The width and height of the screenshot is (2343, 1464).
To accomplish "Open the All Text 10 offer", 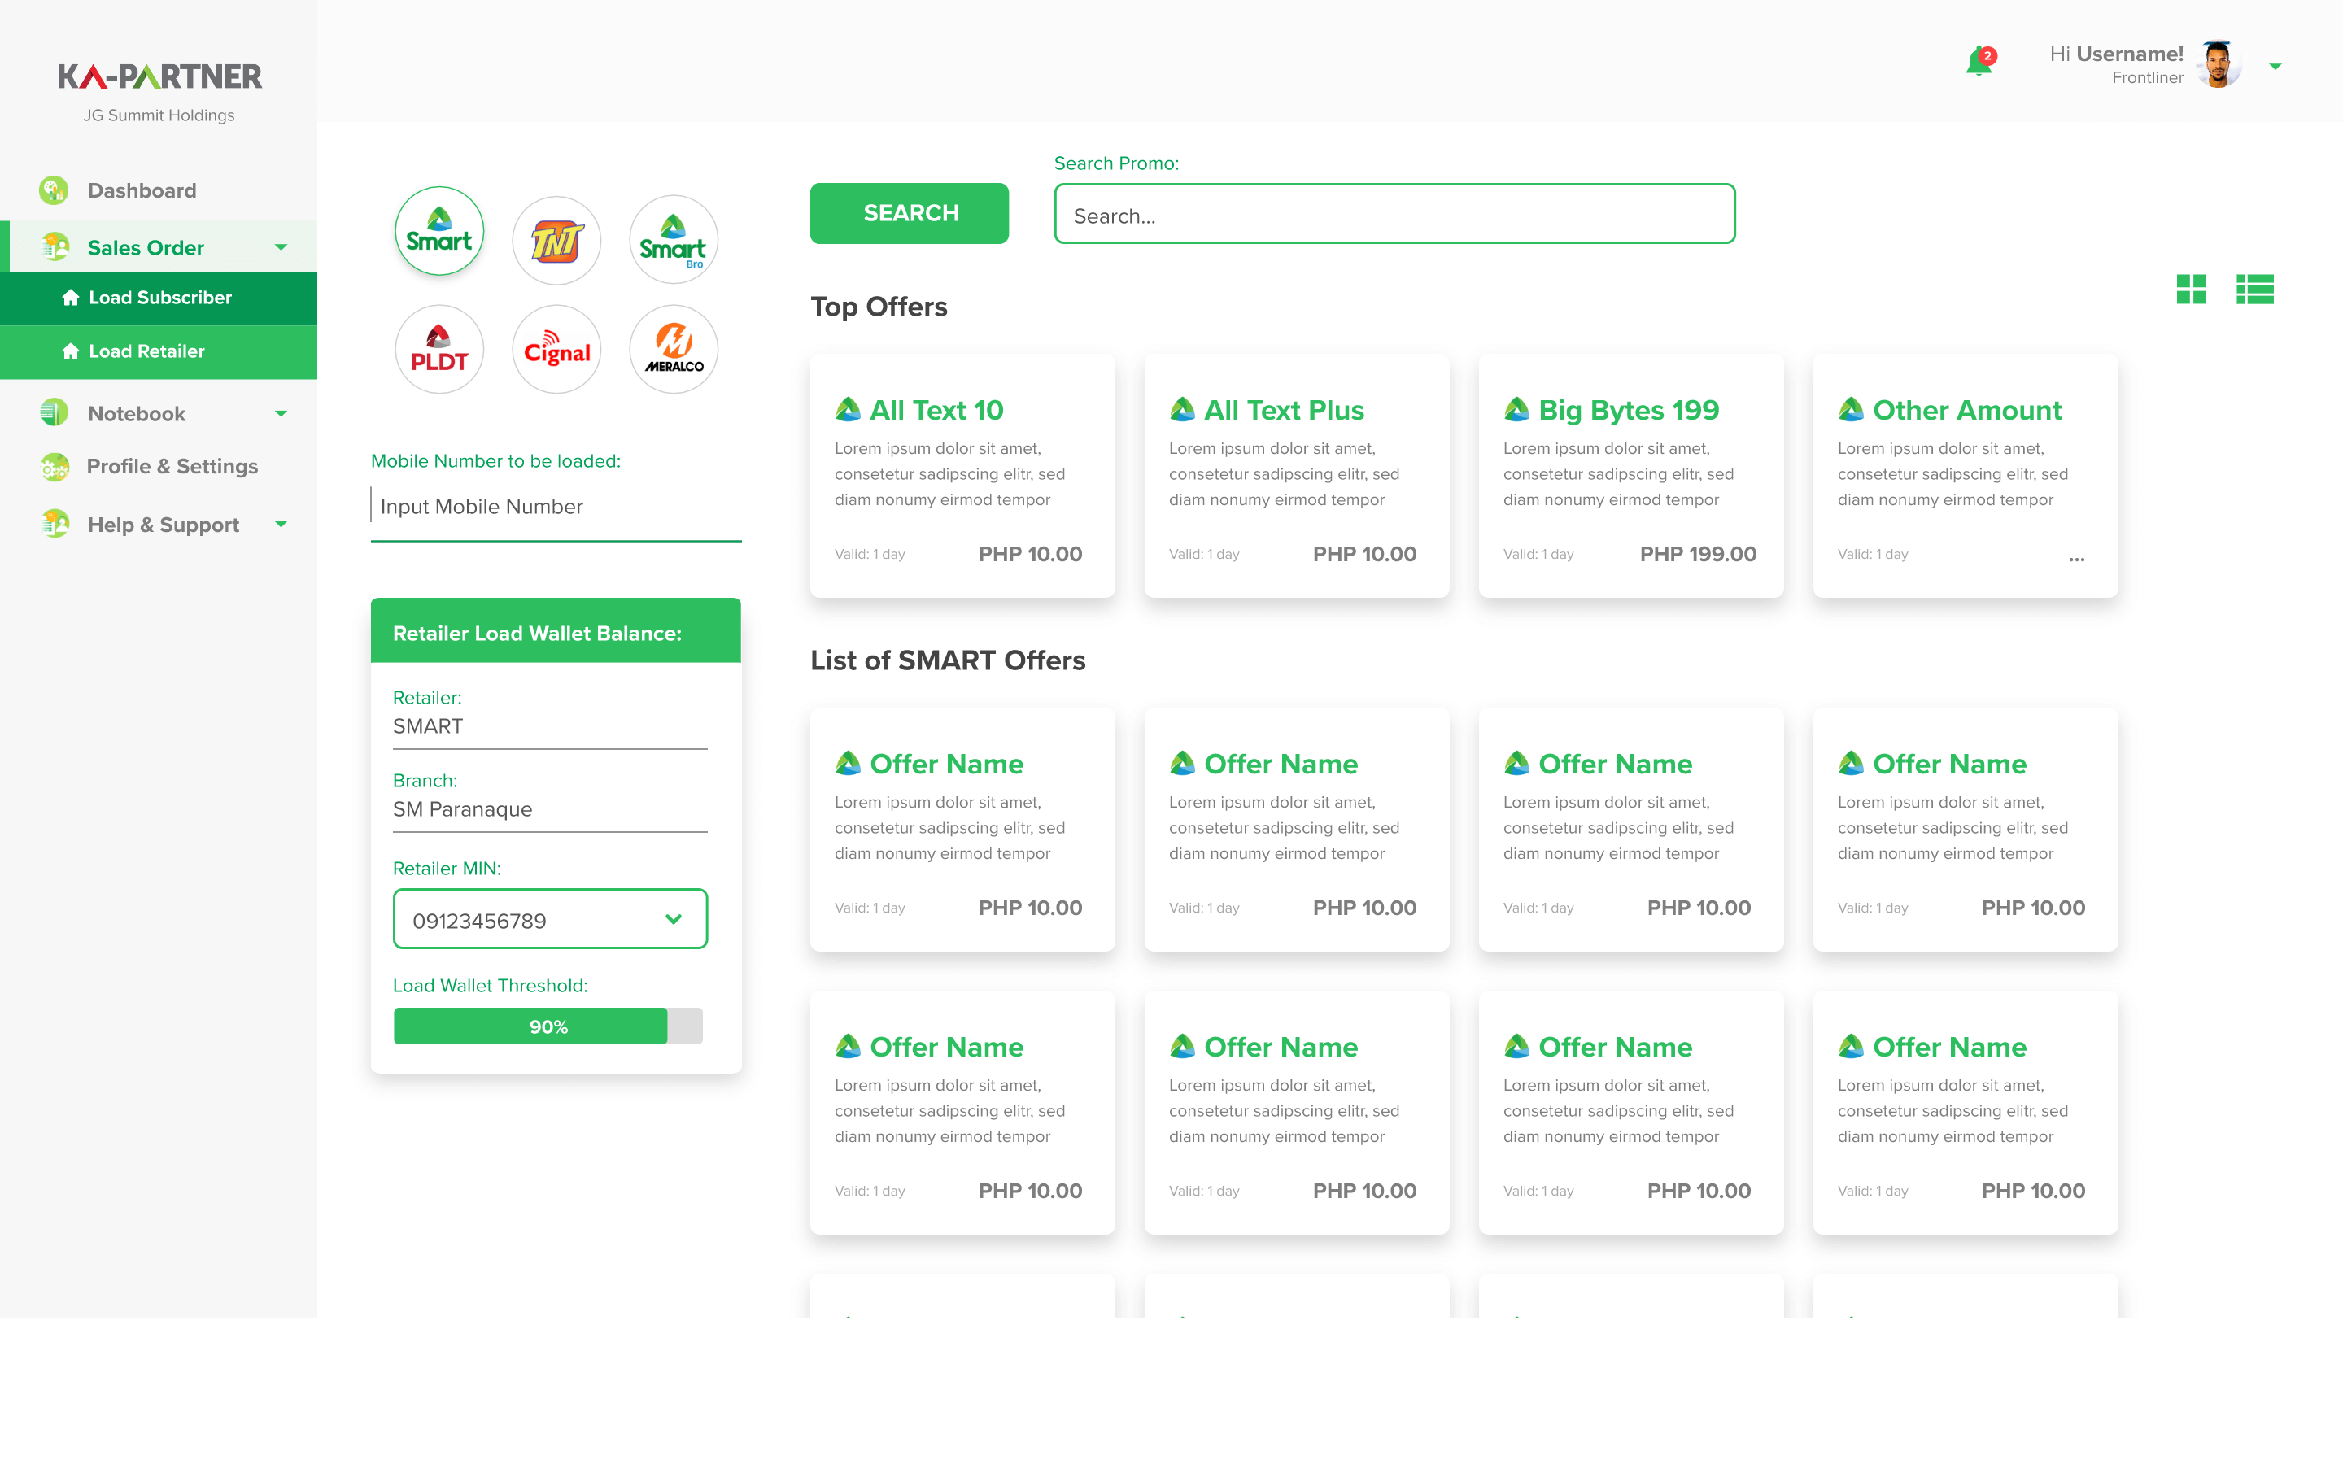I will coord(962,476).
